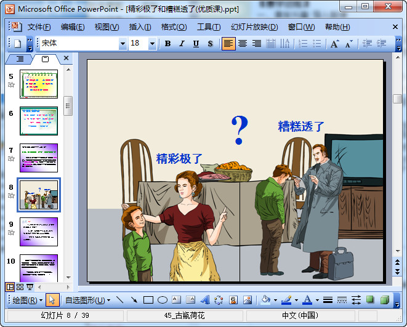Select the rectangle drawing tool

pos(148,301)
